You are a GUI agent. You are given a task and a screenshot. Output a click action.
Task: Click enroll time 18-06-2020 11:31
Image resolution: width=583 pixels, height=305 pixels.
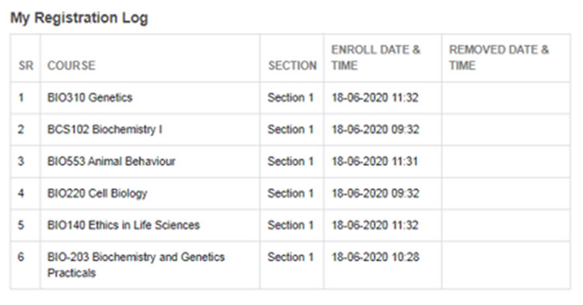click(x=375, y=161)
